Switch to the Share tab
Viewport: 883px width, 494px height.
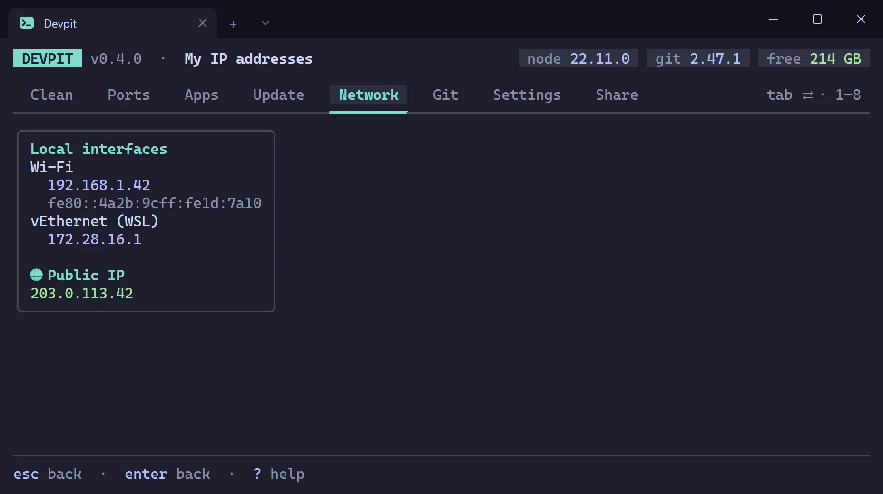(617, 95)
